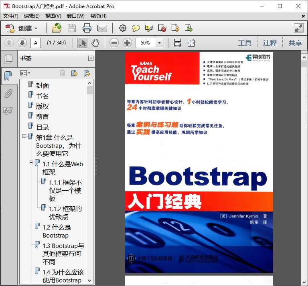
Task: Click the Fit width scrolling icon
Action: pos(178,43)
